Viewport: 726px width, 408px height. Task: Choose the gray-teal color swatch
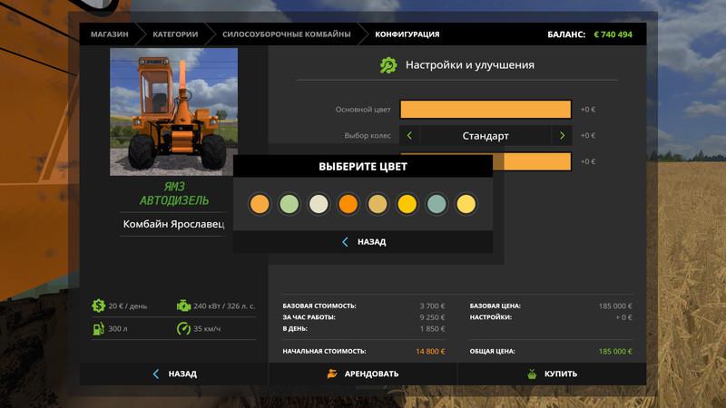436,204
